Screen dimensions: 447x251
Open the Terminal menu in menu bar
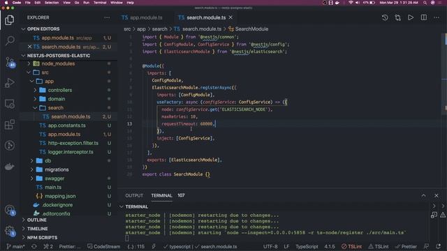click(100, 3)
